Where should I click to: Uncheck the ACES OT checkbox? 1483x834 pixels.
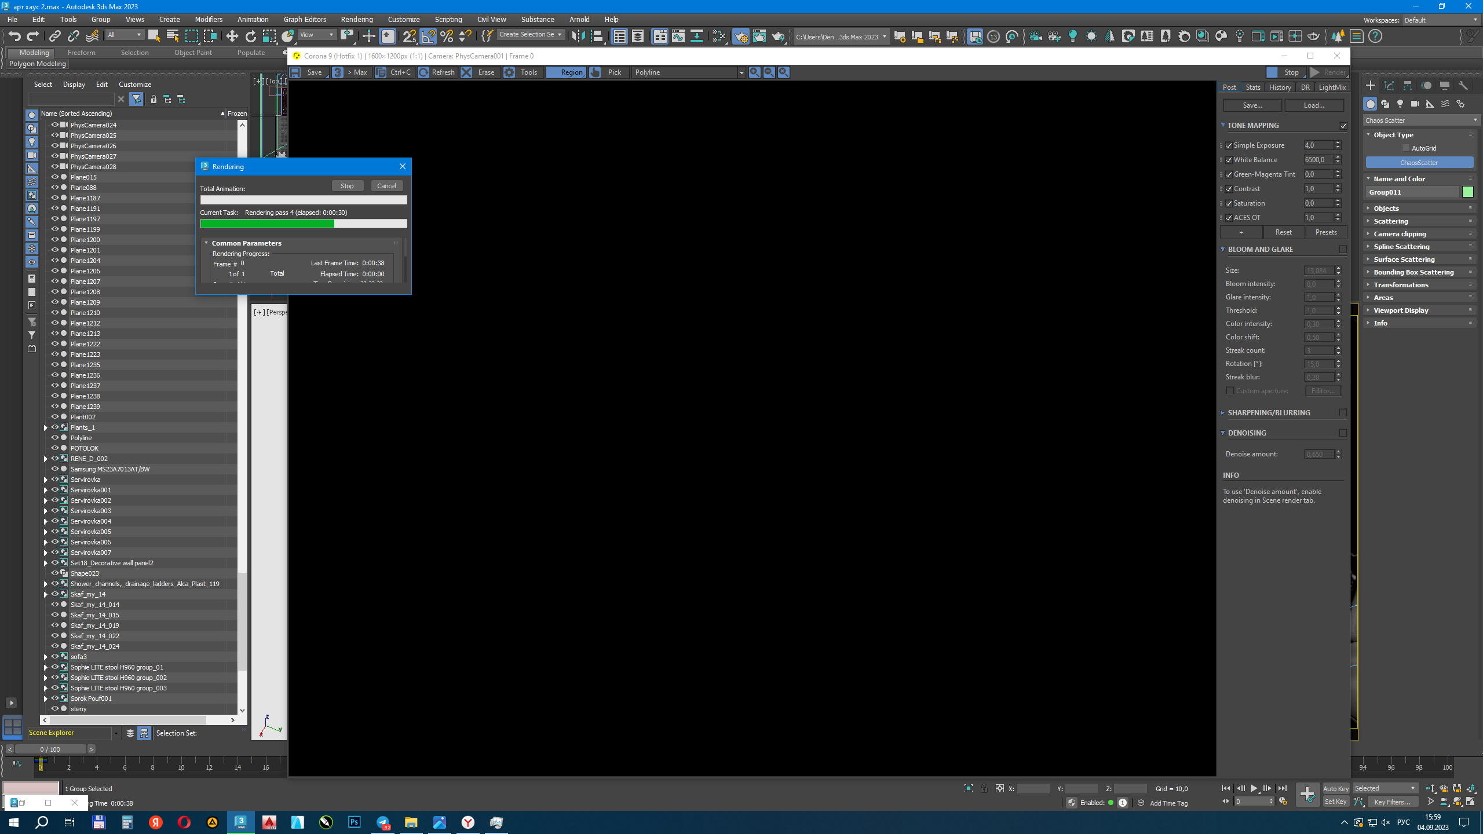click(1229, 218)
